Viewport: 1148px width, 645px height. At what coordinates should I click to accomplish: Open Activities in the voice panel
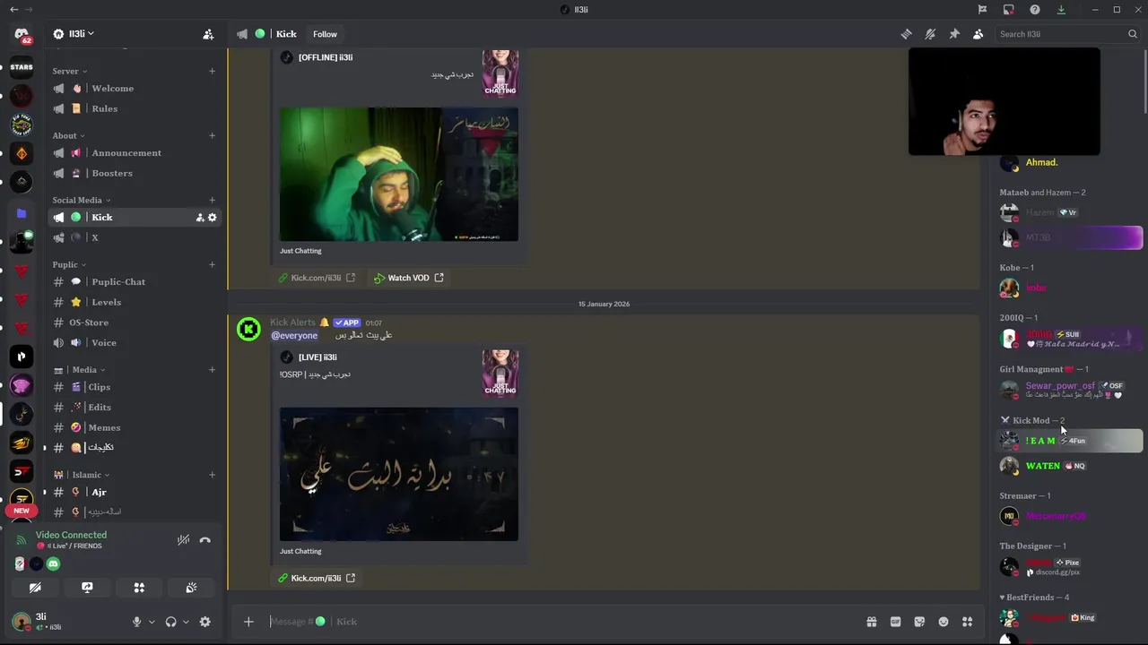click(x=139, y=588)
